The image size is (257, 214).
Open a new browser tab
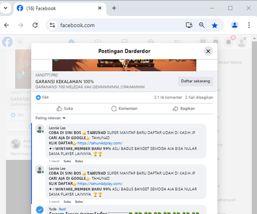coord(114,8)
